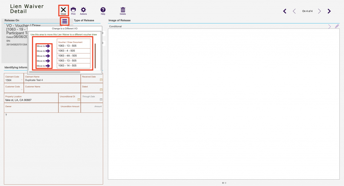The image size is (344, 186).
Task: Jump to last record with bold right chevron
Action: tap(329, 11)
